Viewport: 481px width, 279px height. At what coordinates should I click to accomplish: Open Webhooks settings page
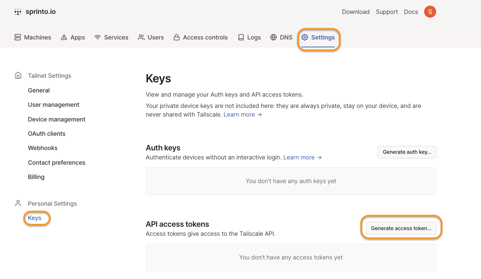(43, 148)
